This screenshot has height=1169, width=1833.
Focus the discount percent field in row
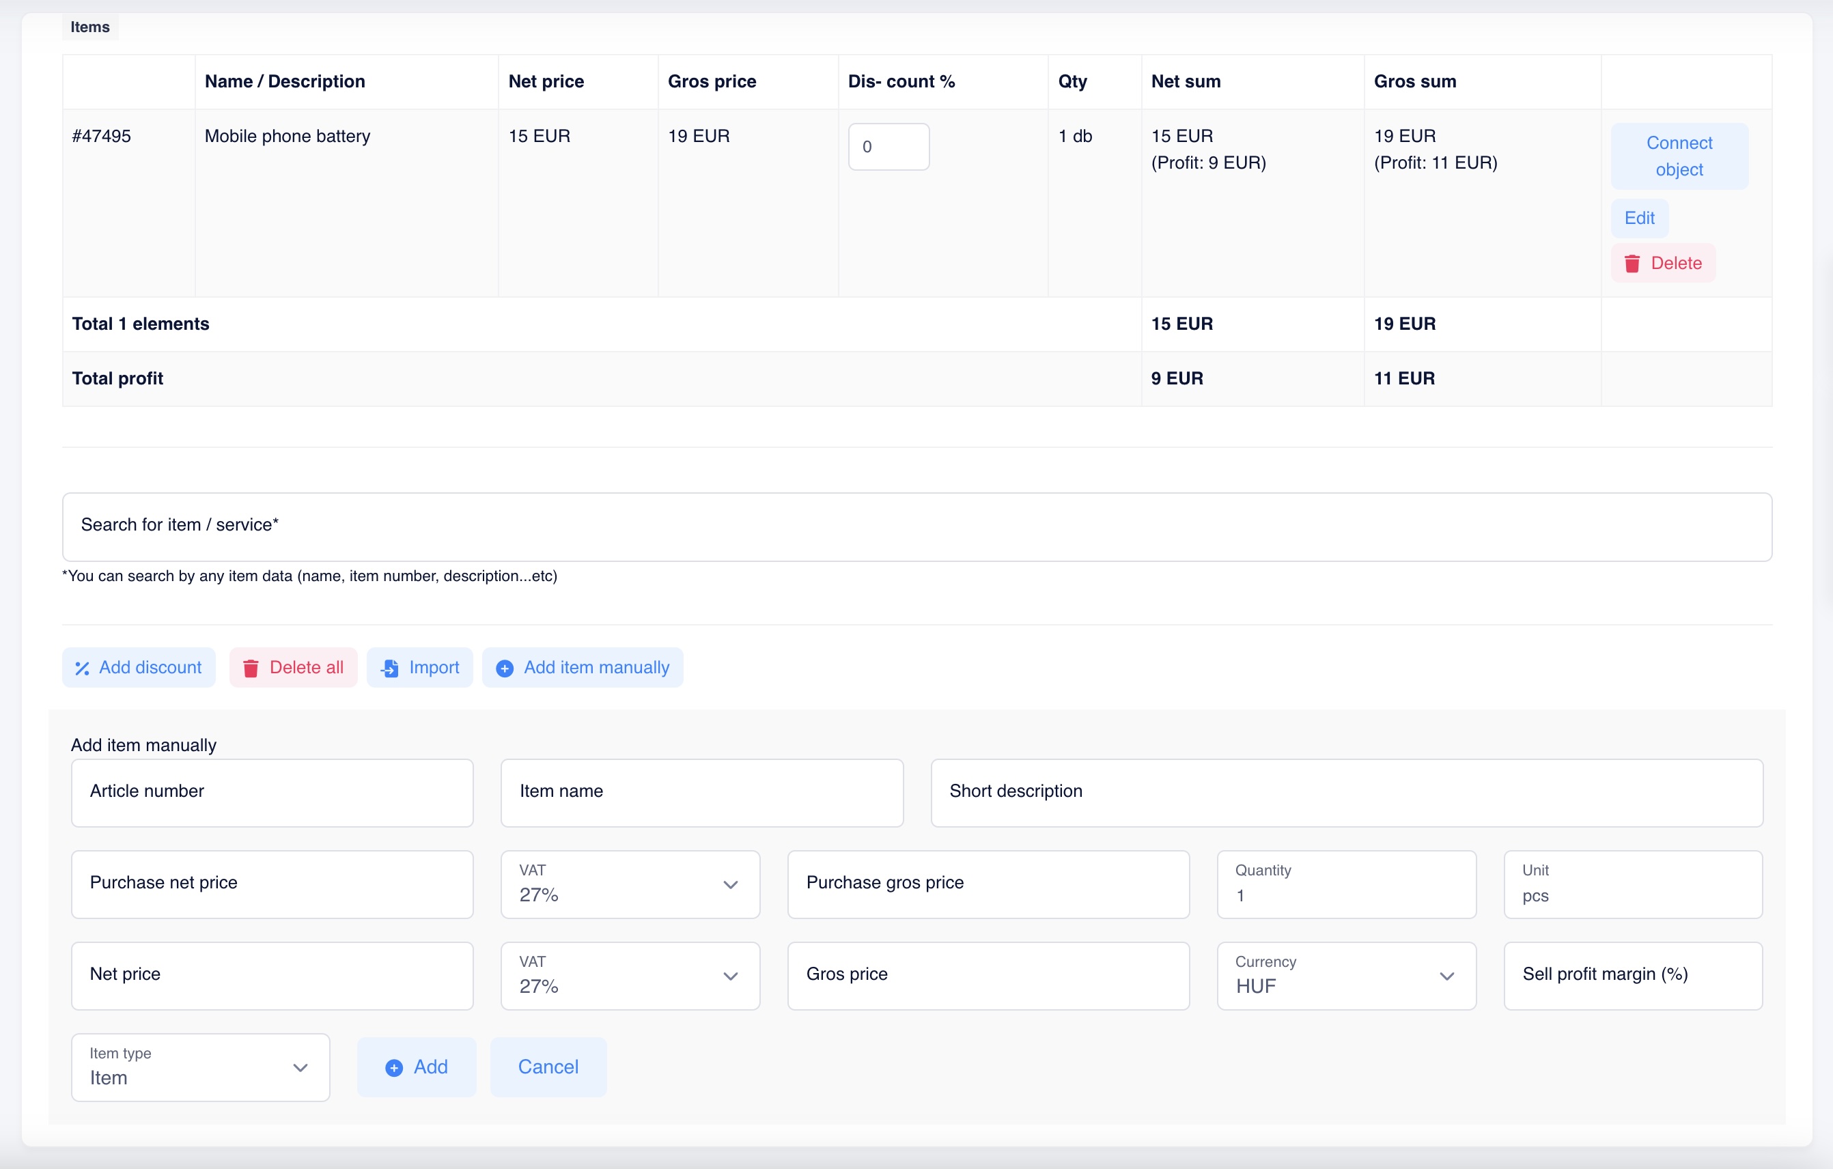point(888,147)
